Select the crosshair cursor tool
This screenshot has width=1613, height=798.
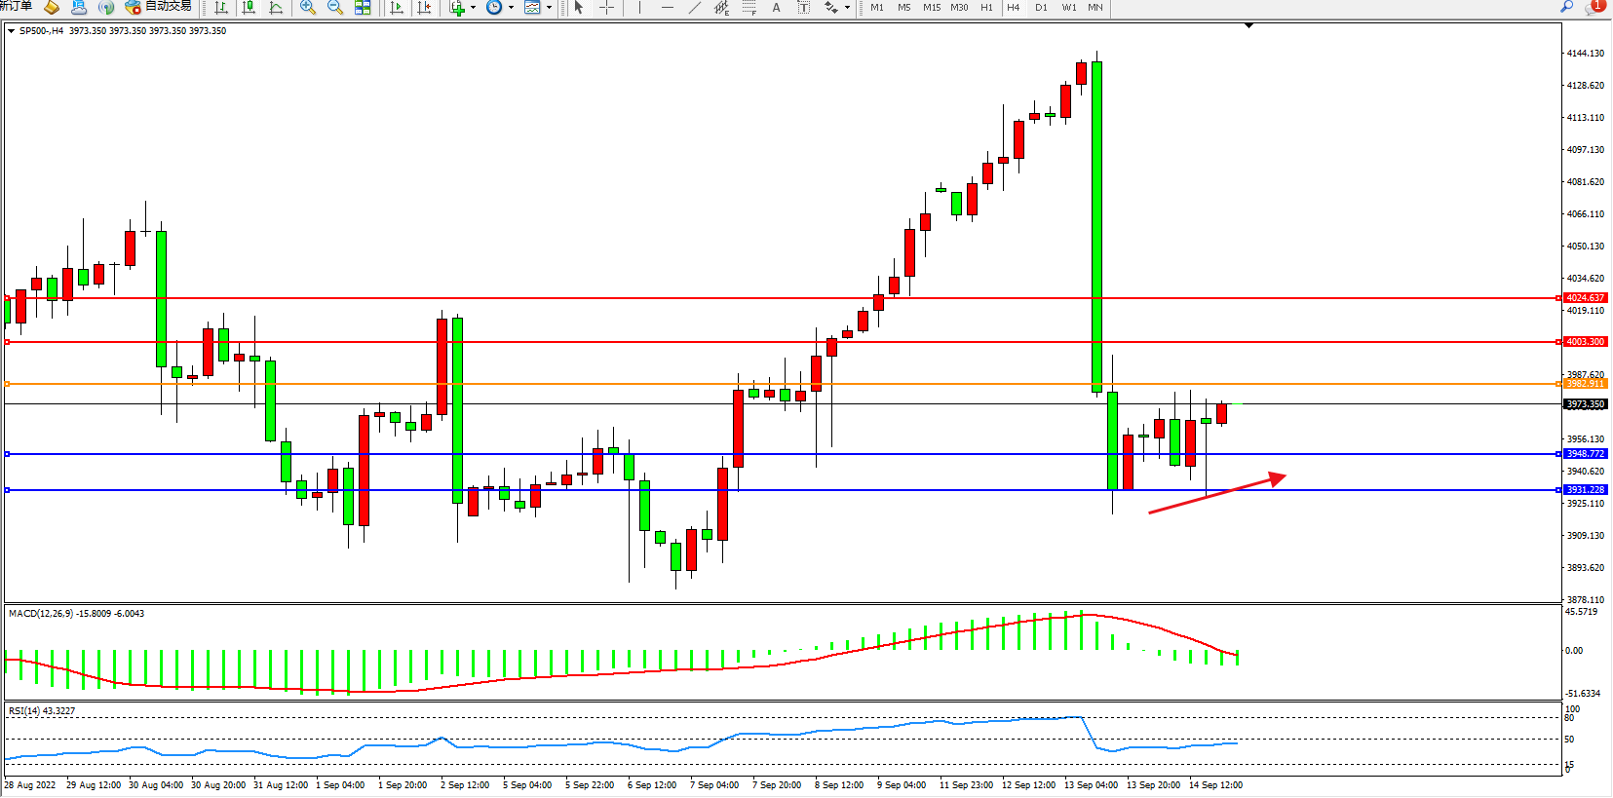(x=606, y=8)
